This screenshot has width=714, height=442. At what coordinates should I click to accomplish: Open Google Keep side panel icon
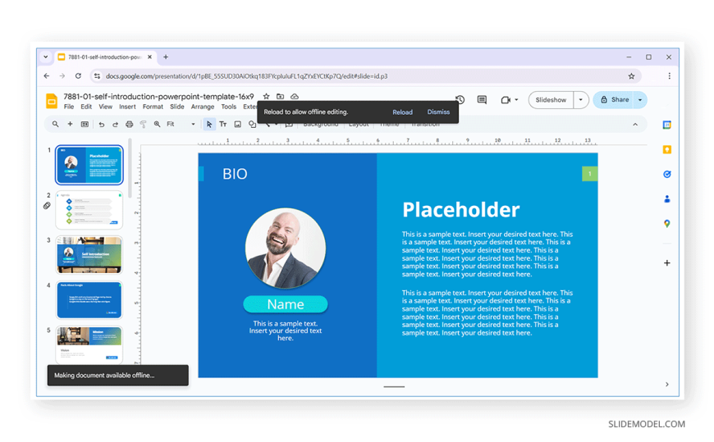click(666, 150)
